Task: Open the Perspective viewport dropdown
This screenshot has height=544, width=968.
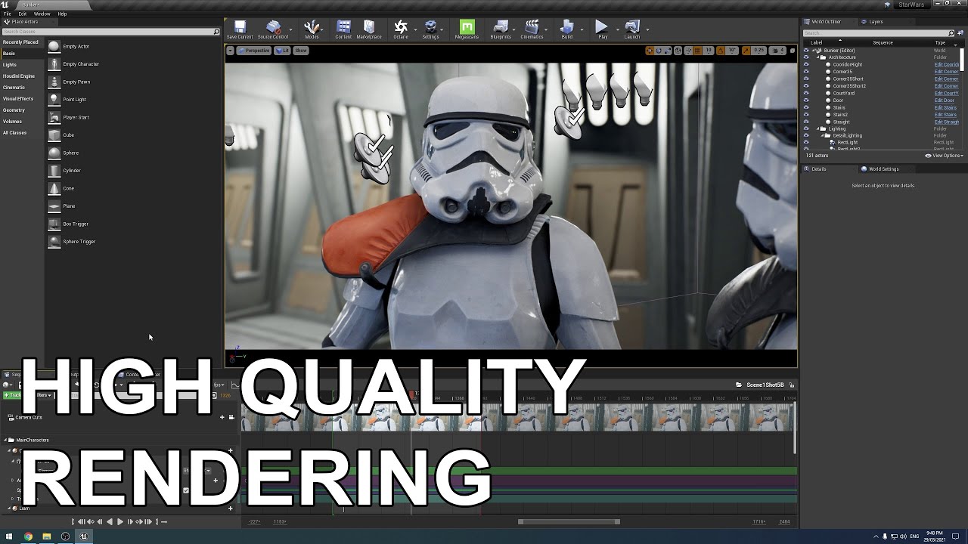Action: (x=253, y=51)
